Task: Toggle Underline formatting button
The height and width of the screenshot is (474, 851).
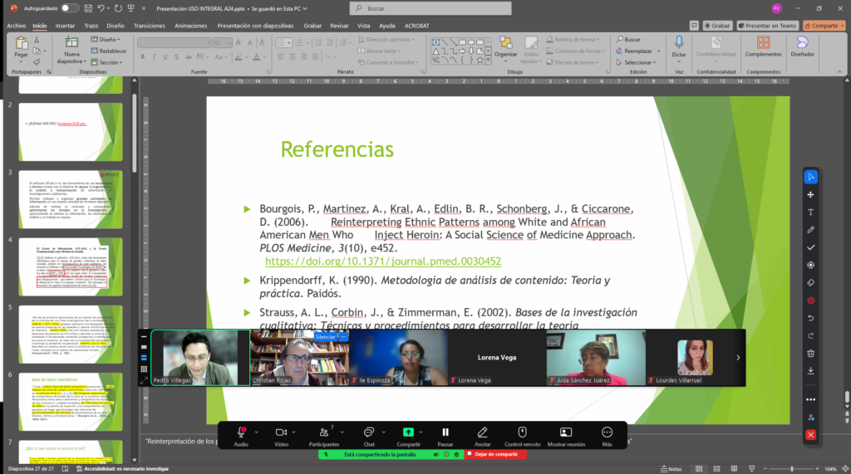Action: point(165,56)
